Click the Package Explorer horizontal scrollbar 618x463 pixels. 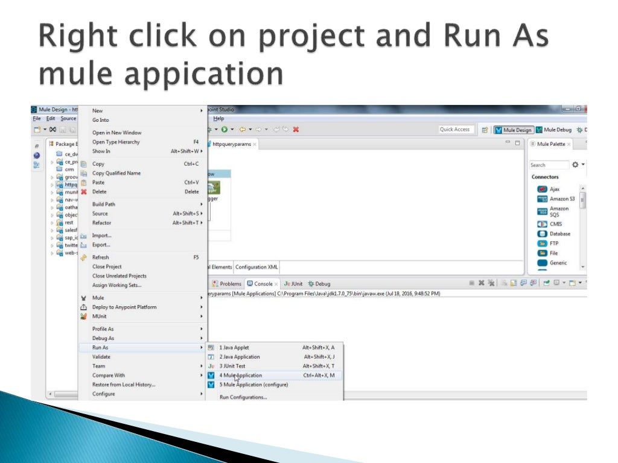(65, 394)
